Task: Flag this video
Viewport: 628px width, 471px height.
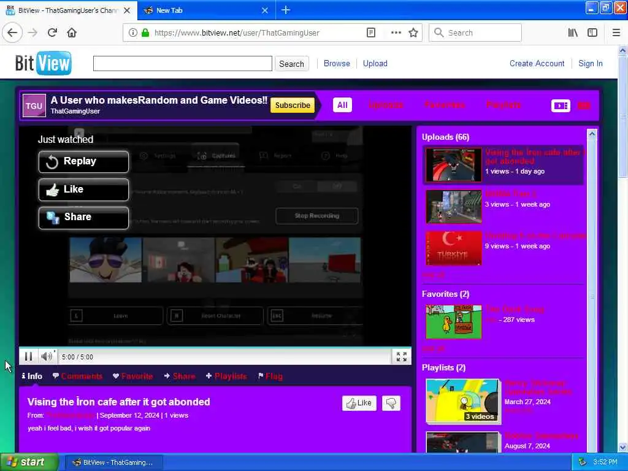Action: coord(270,376)
